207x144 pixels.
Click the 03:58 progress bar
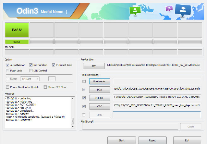[17, 42]
